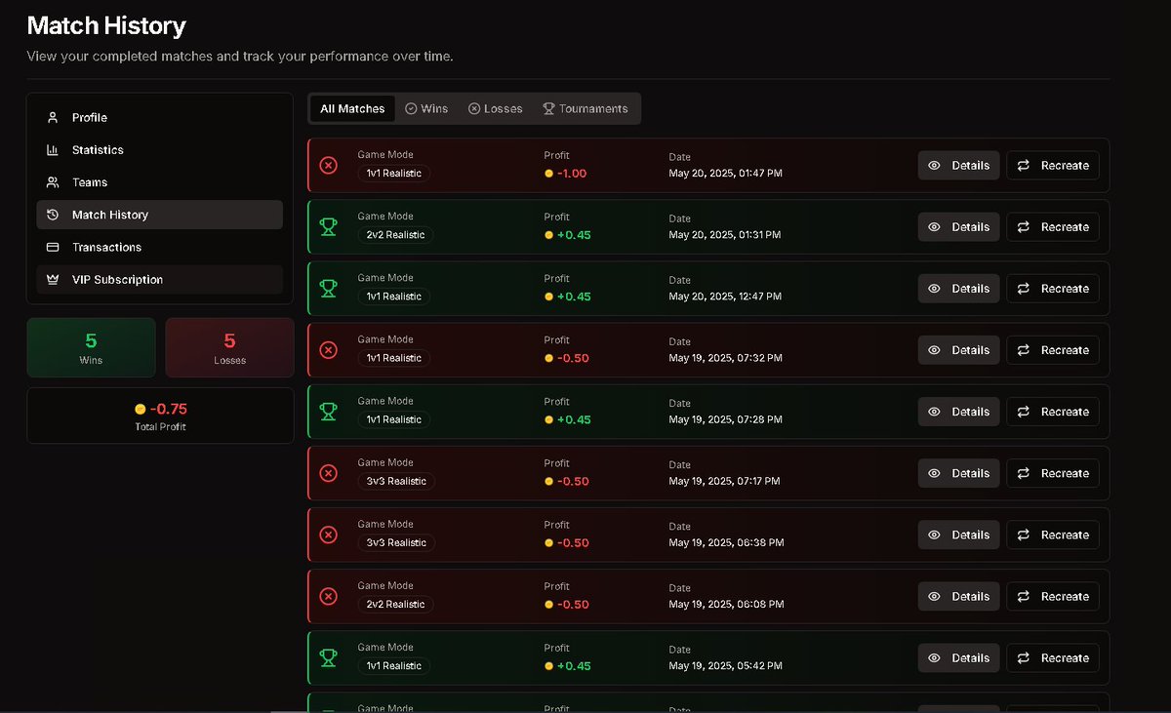Click the Match History clock icon
This screenshot has height=713, width=1171.
[x=53, y=215]
